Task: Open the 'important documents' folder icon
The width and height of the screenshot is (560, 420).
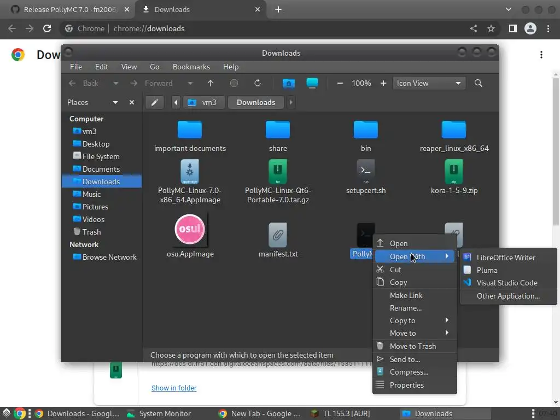Action: [190, 129]
